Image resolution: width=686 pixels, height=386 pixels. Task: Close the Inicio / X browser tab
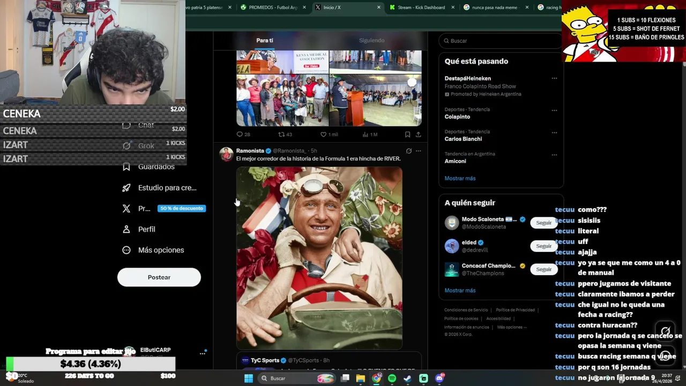(379, 8)
